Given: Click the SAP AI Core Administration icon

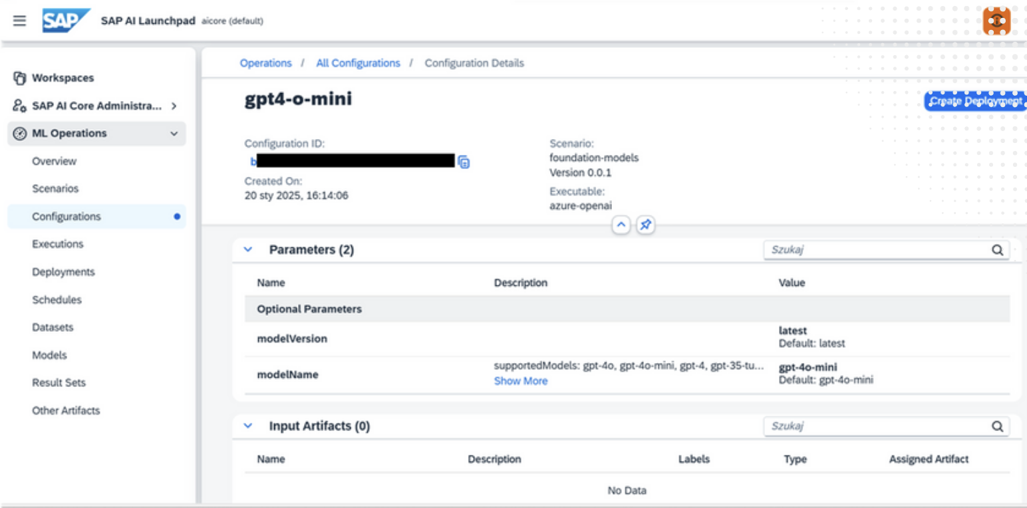Looking at the screenshot, I should (x=20, y=106).
